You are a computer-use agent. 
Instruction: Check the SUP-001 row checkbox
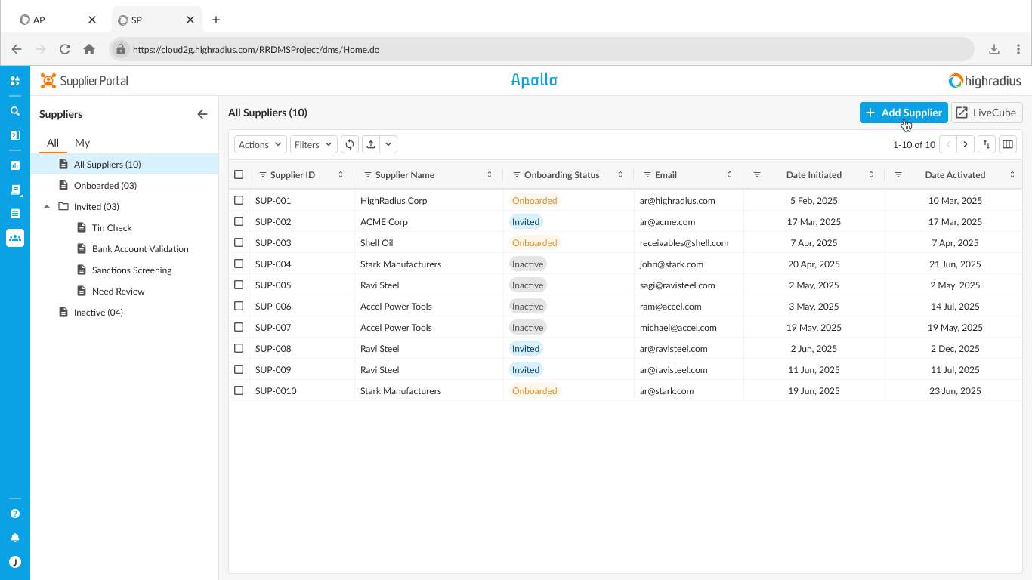[x=239, y=200]
